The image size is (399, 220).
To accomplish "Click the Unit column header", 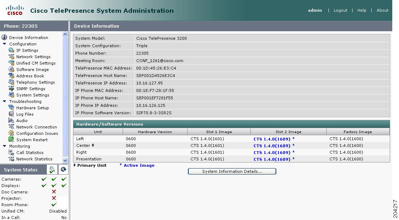I will [x=98, y=132].
